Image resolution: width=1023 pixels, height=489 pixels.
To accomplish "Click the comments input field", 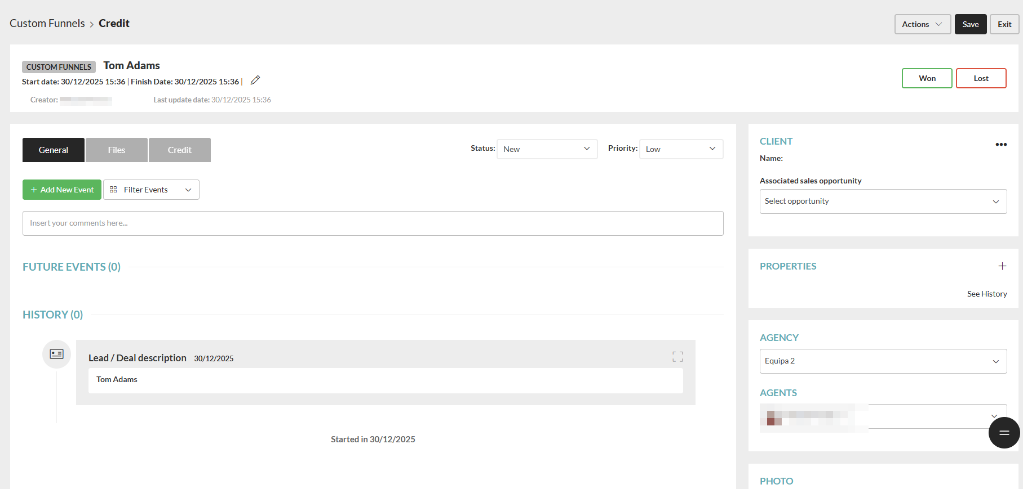I will (373, 223).
